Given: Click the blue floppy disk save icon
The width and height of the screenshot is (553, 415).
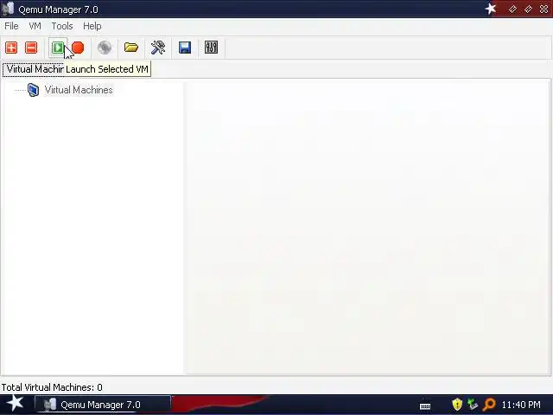Looking at the screenshot, I should click(185, 48).
